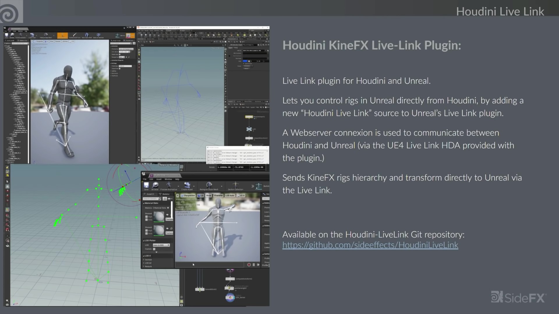This screenshot has width=559, height=314.
Task: Open Options dropdown in upper Unreal Skeleton Tree
Action: [8, 43]
